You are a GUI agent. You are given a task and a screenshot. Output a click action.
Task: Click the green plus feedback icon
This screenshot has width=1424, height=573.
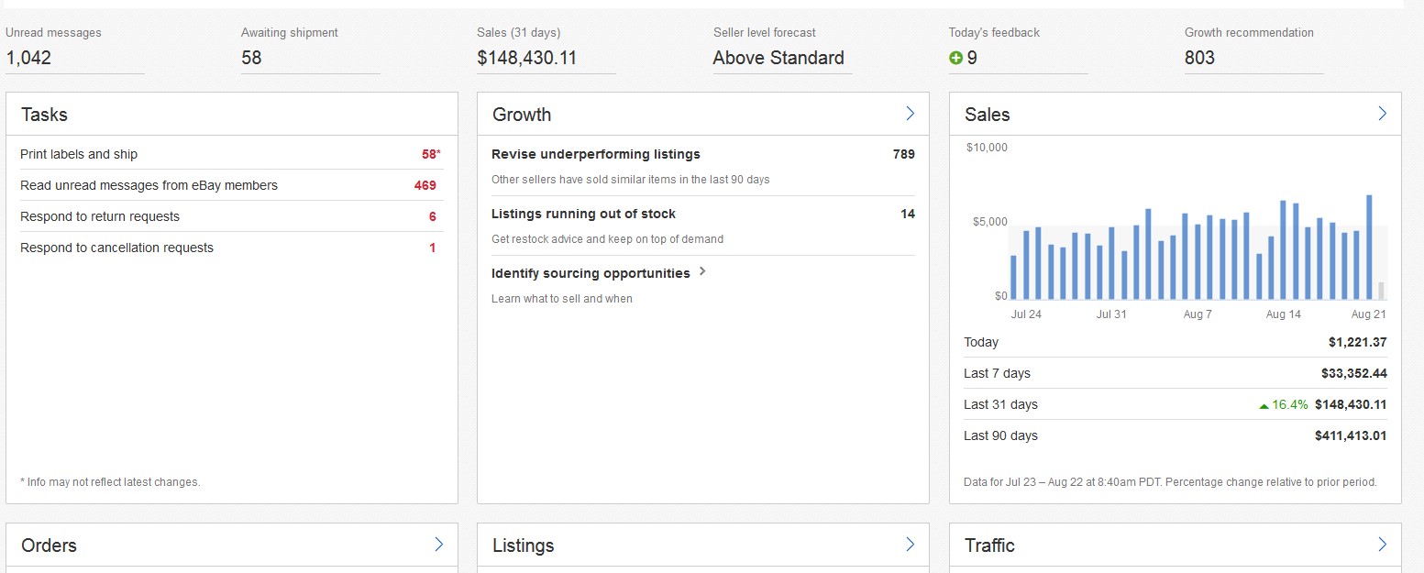tap(955, 58)
